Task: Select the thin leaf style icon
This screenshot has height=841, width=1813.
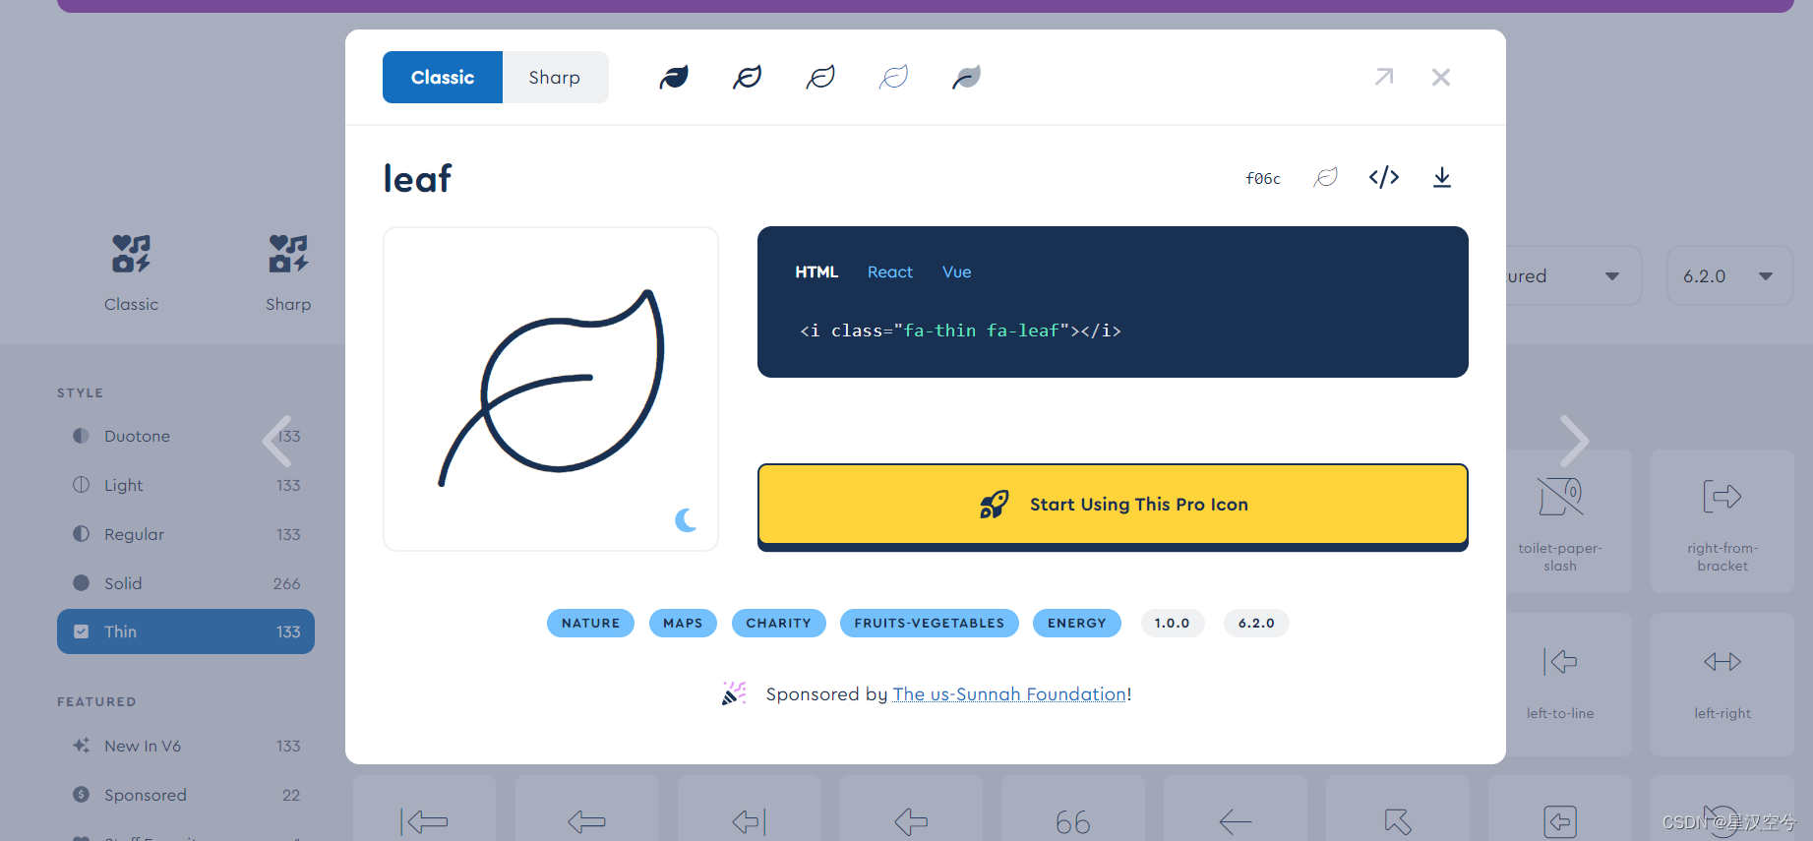Action: point(893,77)
